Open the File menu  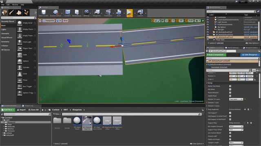pyautogui.click(x=2, y=4)
